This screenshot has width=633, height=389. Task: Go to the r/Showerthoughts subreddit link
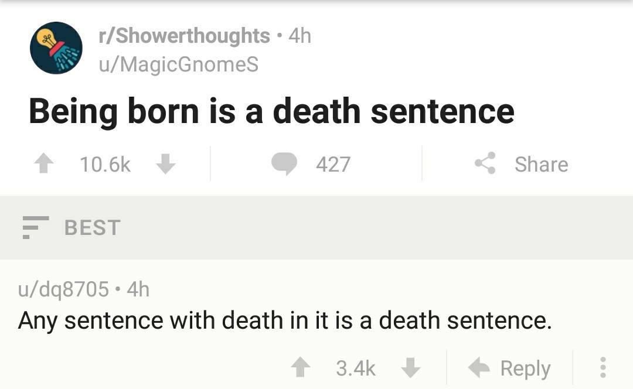pyautogui.click(x=185, y=36)
